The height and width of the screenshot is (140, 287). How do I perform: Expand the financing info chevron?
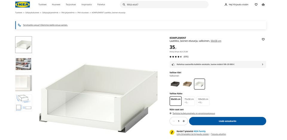point(262,65)
